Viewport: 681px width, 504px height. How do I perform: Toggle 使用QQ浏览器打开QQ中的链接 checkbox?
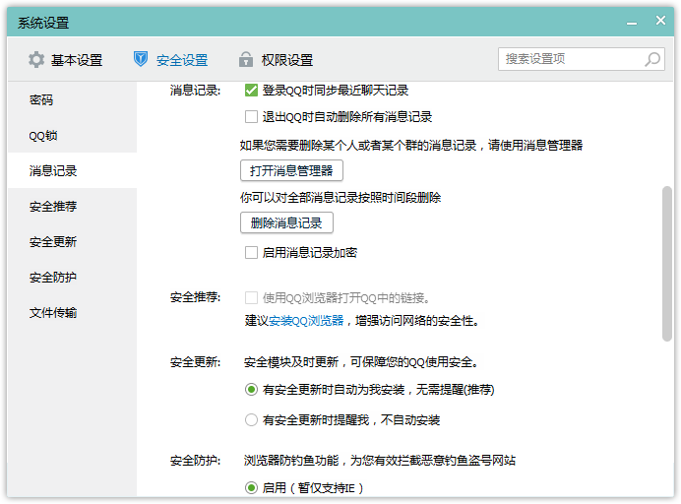[251, 297]
